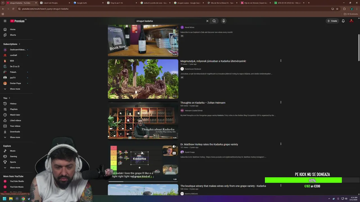Open File Explorer from taskbar
The image size is (360, 202).
pos(11,199)
